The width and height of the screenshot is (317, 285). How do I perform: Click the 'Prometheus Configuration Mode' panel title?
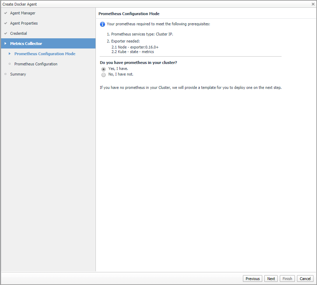pos(129,14)
